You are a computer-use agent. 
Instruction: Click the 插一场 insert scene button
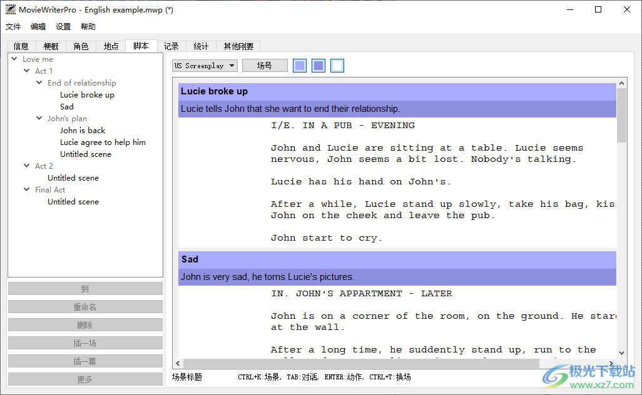pos(85,343)
